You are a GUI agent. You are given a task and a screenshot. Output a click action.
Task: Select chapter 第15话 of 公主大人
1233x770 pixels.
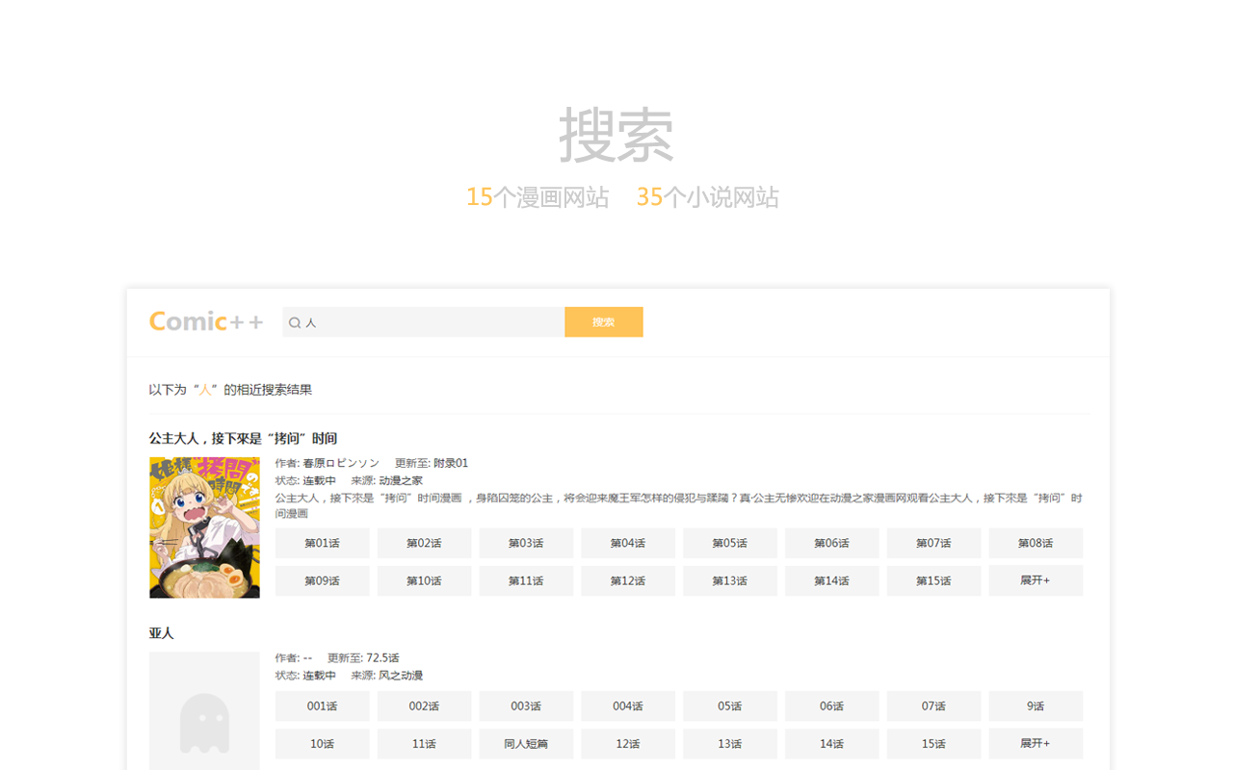933,580
